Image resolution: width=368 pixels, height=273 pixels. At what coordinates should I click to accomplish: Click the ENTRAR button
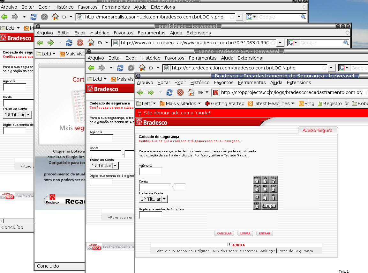click(265, 233)
